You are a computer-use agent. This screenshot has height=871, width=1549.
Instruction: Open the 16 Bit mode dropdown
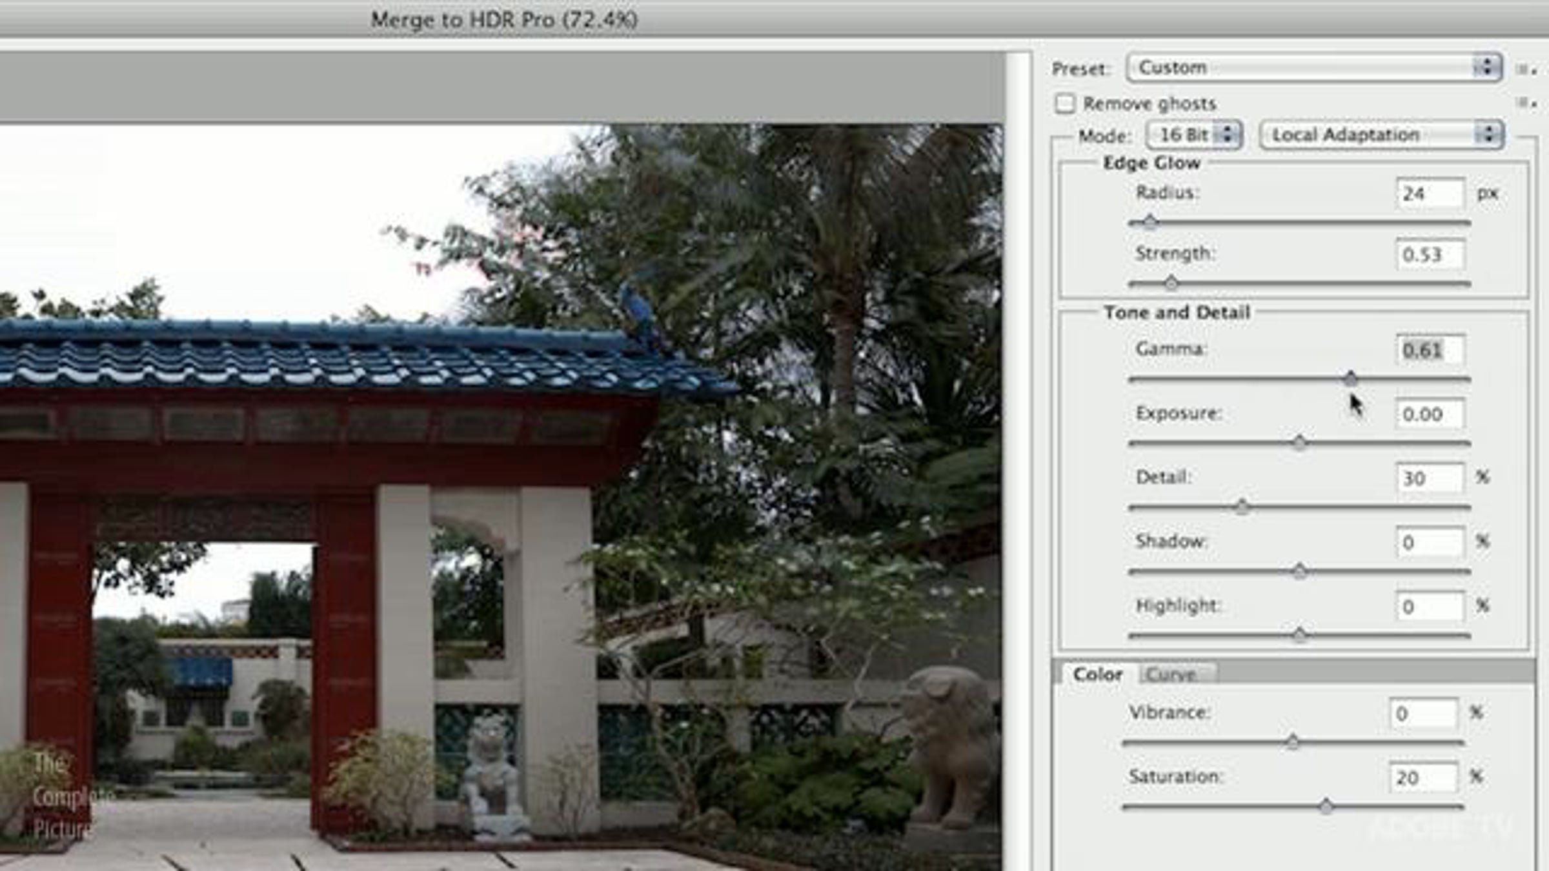click(x=1194, y=135)
